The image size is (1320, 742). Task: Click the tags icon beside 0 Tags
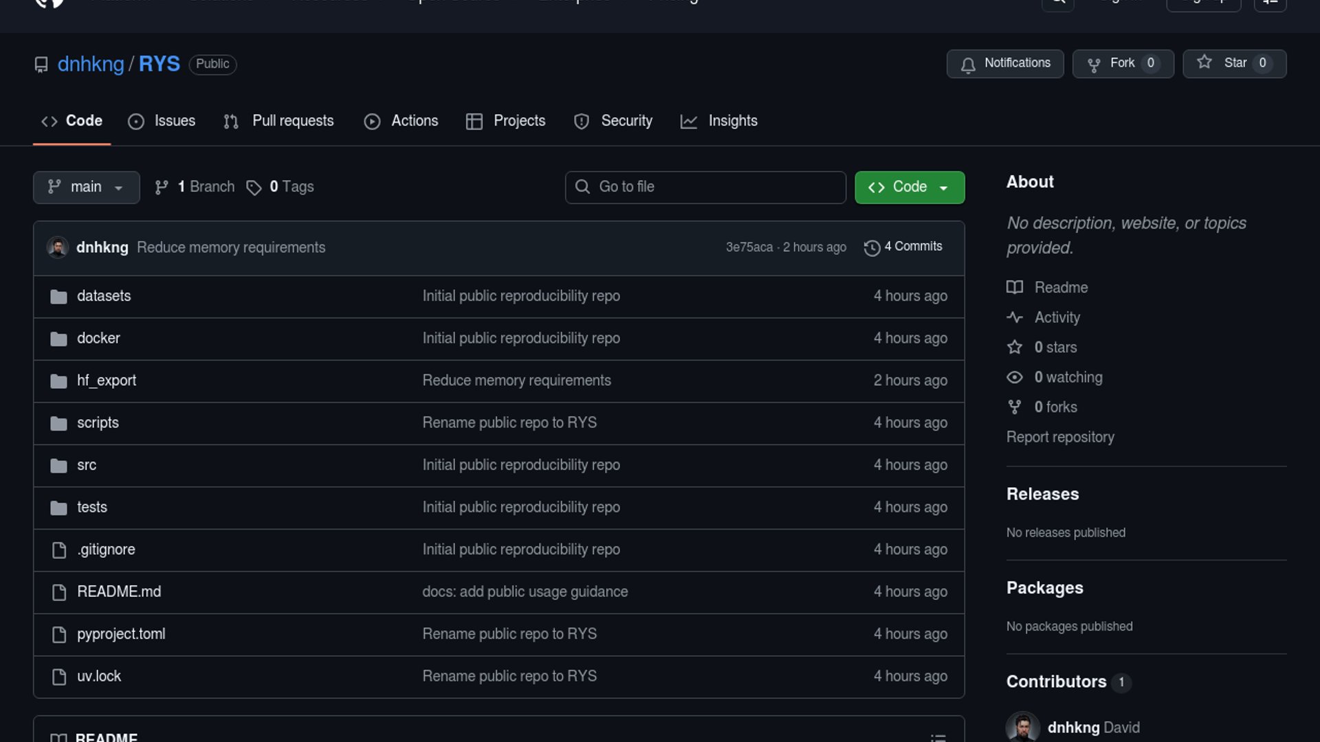(x=254, y=188)
